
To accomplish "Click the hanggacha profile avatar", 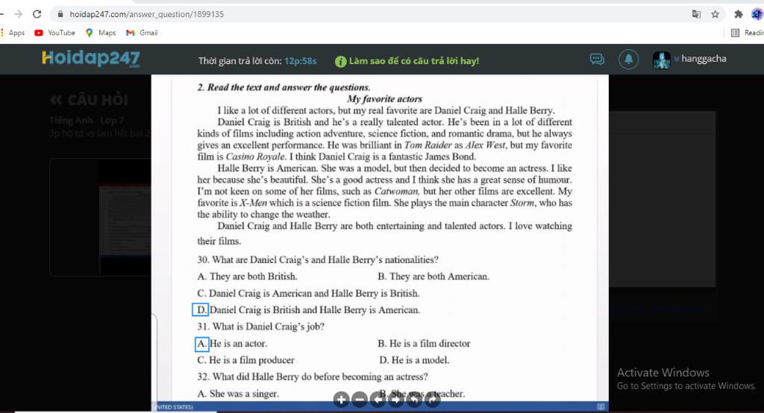I will click(661, 60).
